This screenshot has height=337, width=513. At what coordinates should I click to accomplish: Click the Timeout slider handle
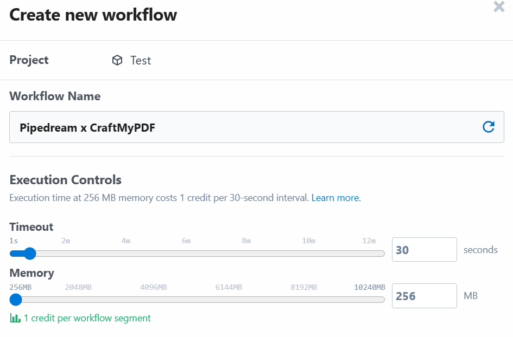point(29,254)
